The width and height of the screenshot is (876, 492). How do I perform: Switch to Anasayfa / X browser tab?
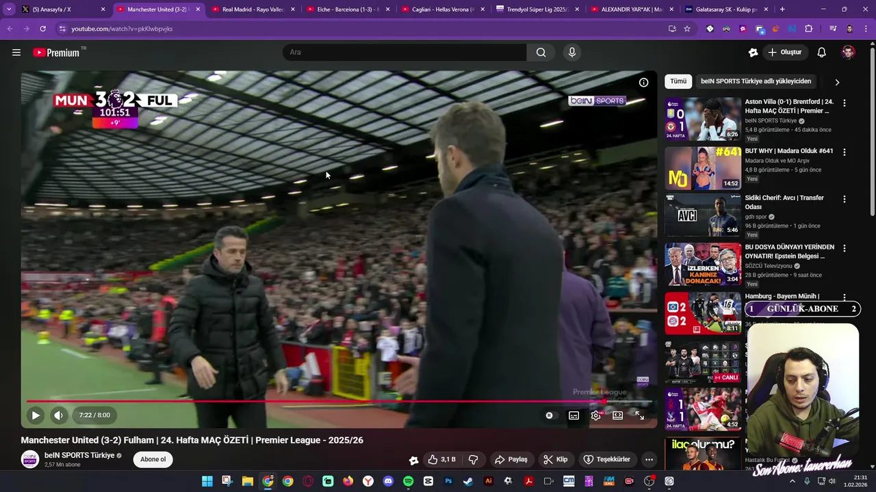(x=63, y=10)
